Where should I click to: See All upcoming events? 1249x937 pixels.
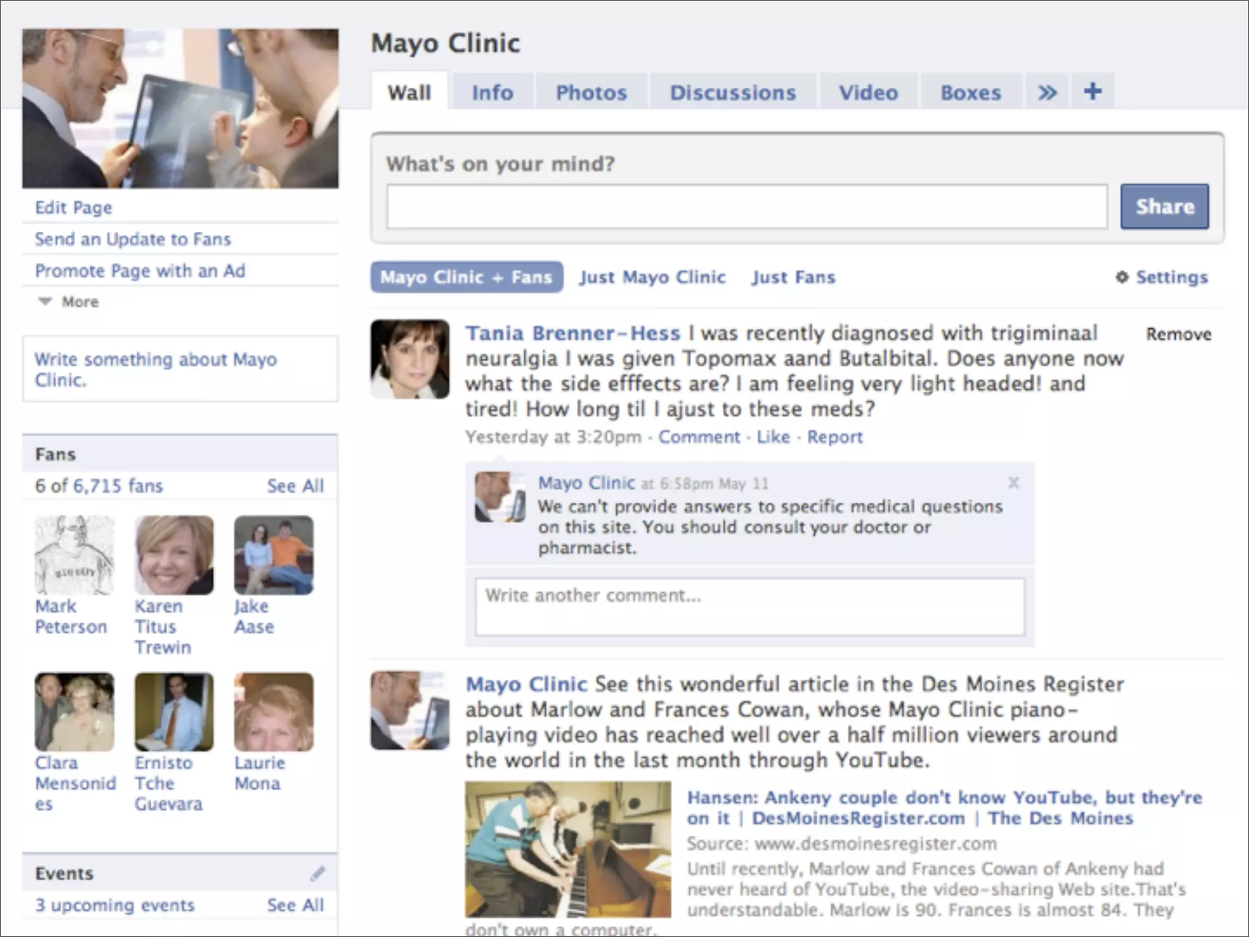click(x=295, y=905)
